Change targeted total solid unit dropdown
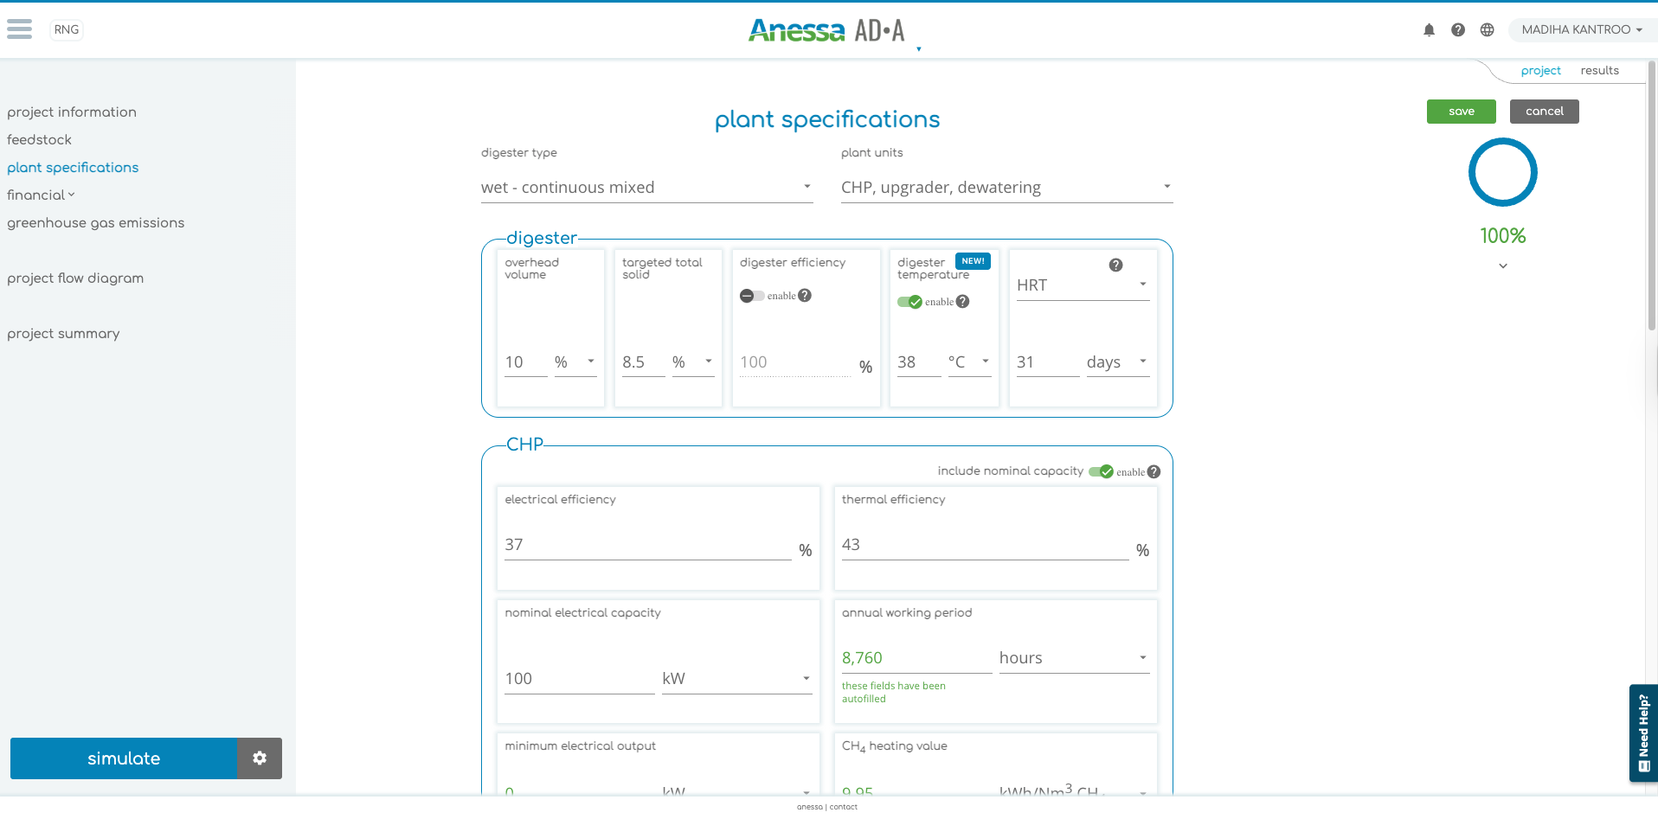The width and height of the screenshot is (1658, 819). (693, 362)
